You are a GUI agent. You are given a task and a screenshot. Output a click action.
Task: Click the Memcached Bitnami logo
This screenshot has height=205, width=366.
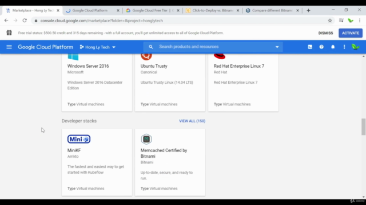coord(146,139)
